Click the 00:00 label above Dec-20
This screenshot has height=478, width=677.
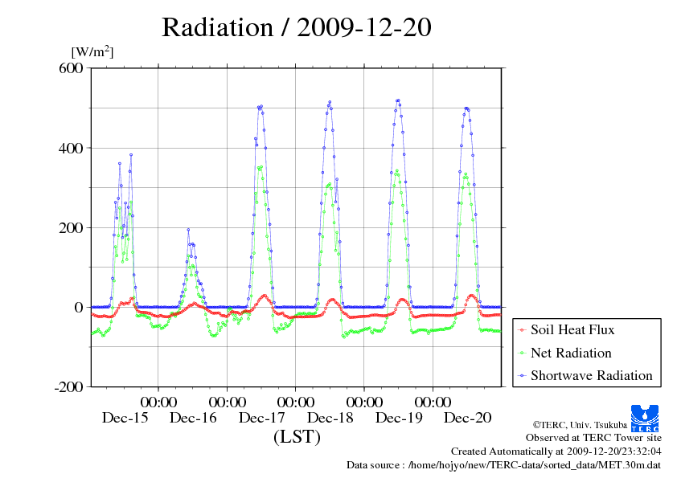[433, 402]
